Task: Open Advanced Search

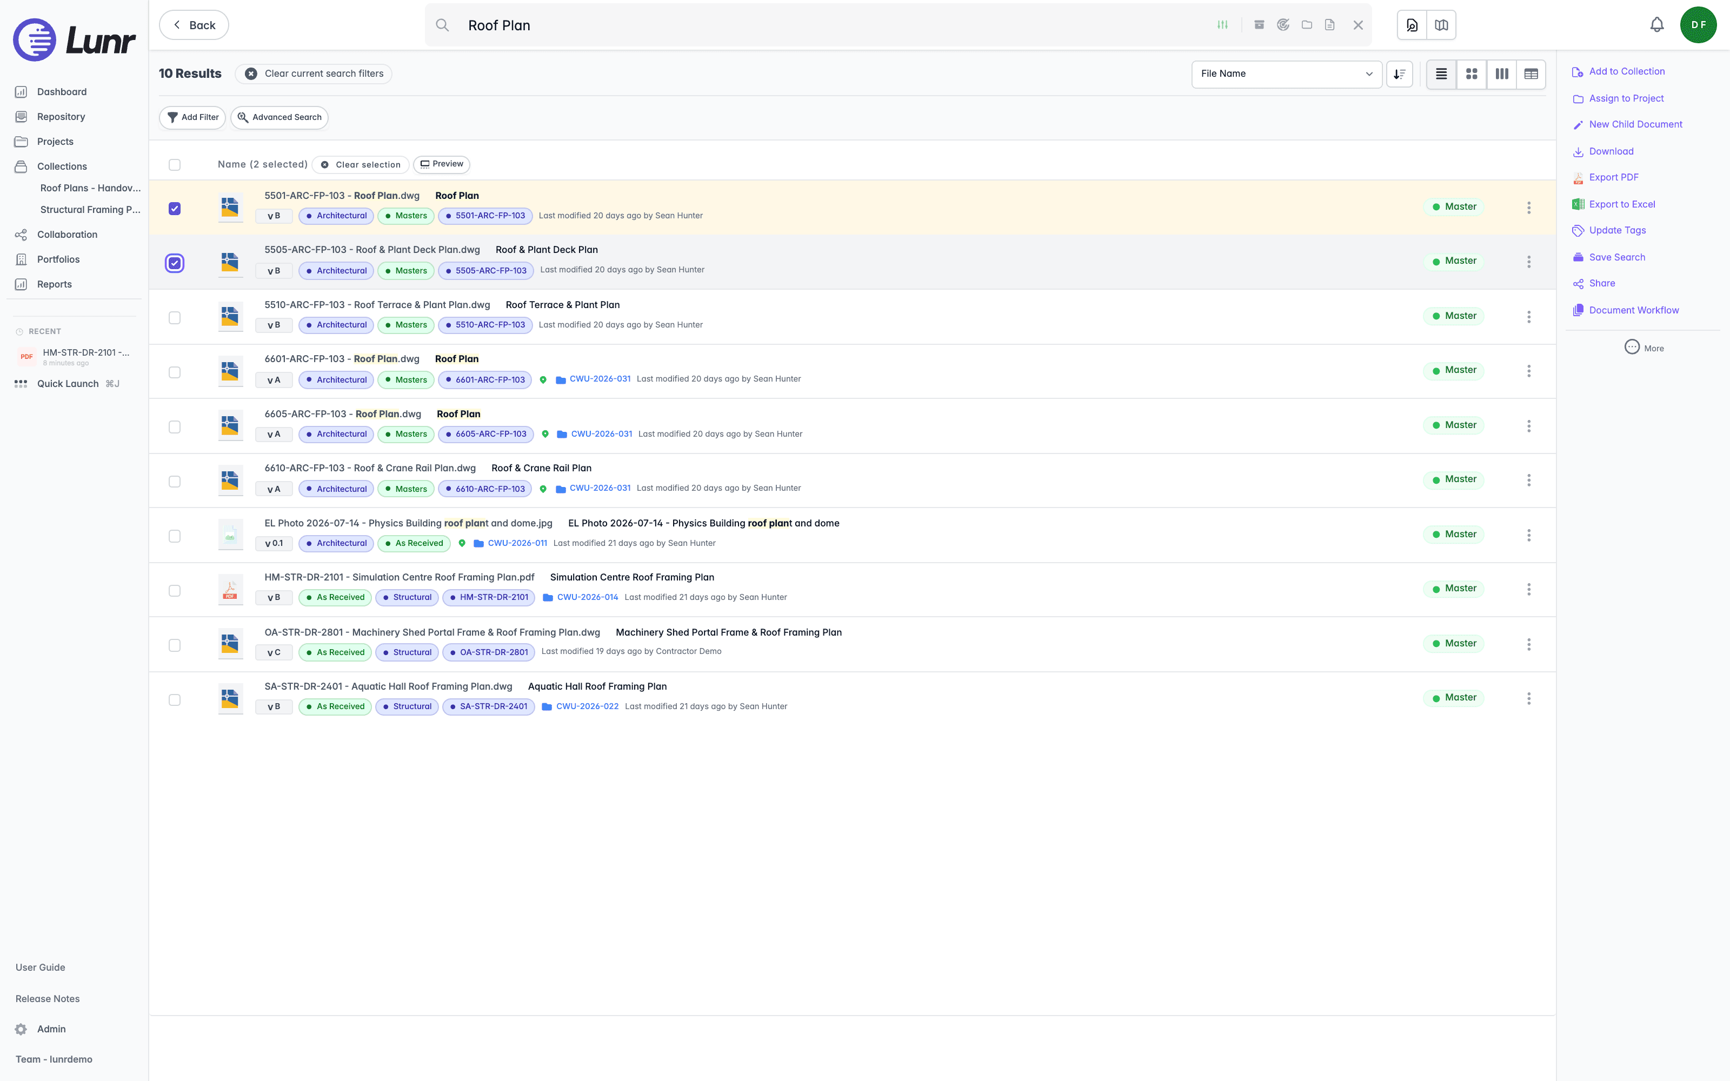Action: 280,117
